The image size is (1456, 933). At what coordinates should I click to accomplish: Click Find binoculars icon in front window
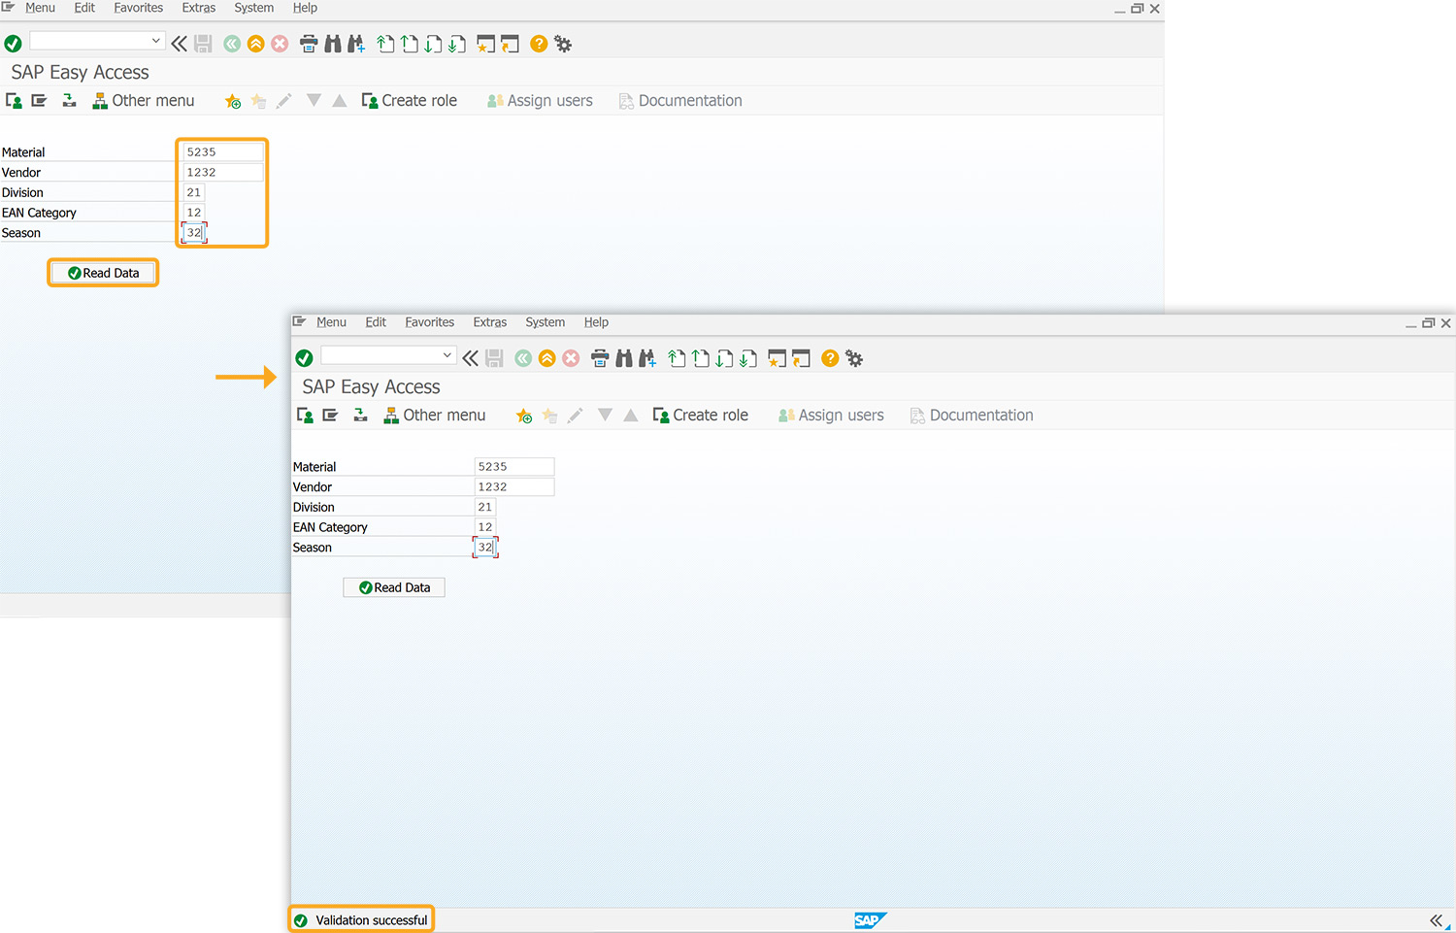coord(624,358)
